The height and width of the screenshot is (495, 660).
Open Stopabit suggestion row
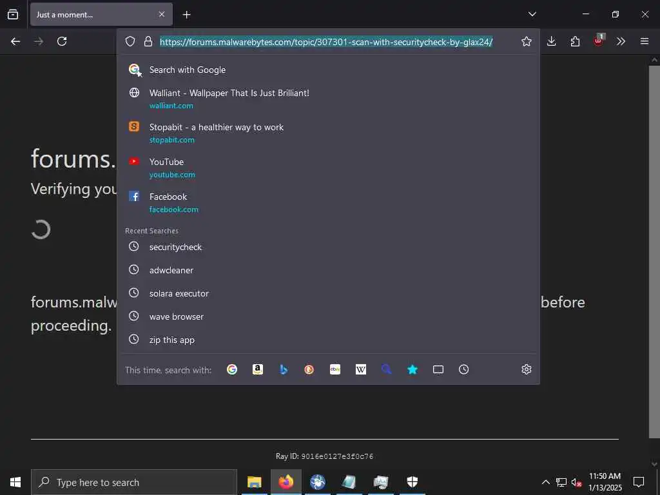[x=328, y=133]
